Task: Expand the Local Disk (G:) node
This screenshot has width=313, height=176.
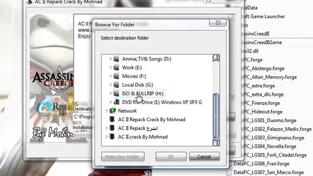Action: tap(111, 85)
